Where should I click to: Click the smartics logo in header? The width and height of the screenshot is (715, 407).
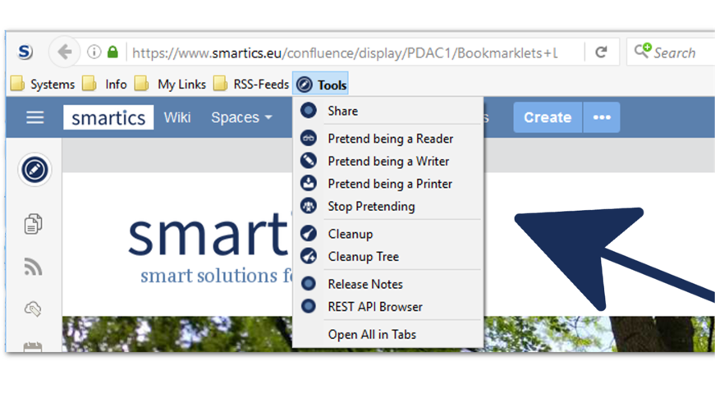pyautogui.click(x=108, y=117)
